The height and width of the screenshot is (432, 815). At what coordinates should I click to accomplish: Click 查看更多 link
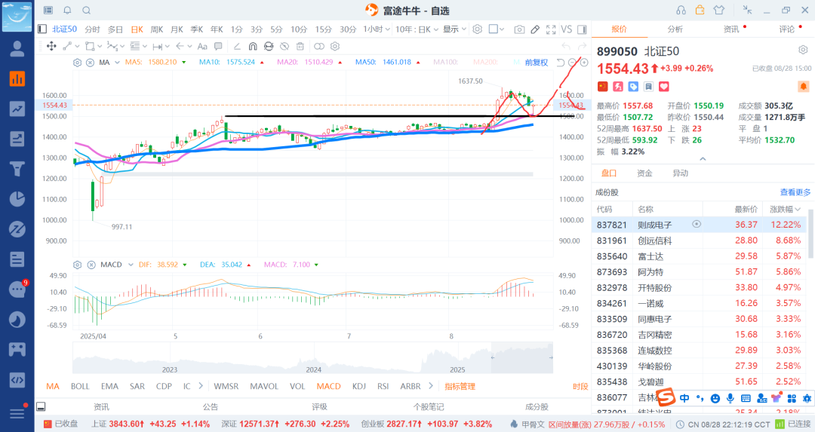[x=795, y=192]
